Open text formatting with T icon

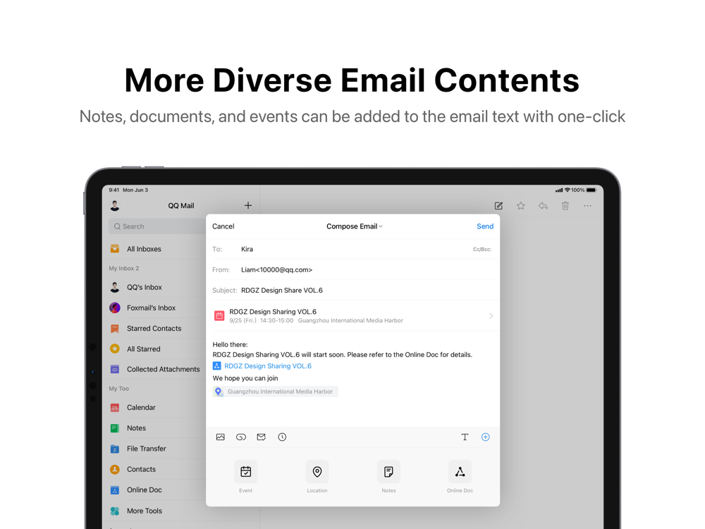tap(465, 437)
